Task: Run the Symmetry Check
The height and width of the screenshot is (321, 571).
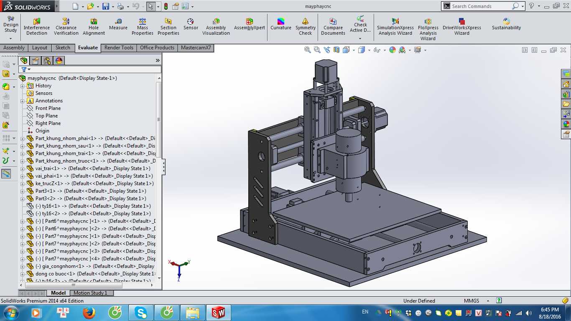Action: click(x=306, y=27)
